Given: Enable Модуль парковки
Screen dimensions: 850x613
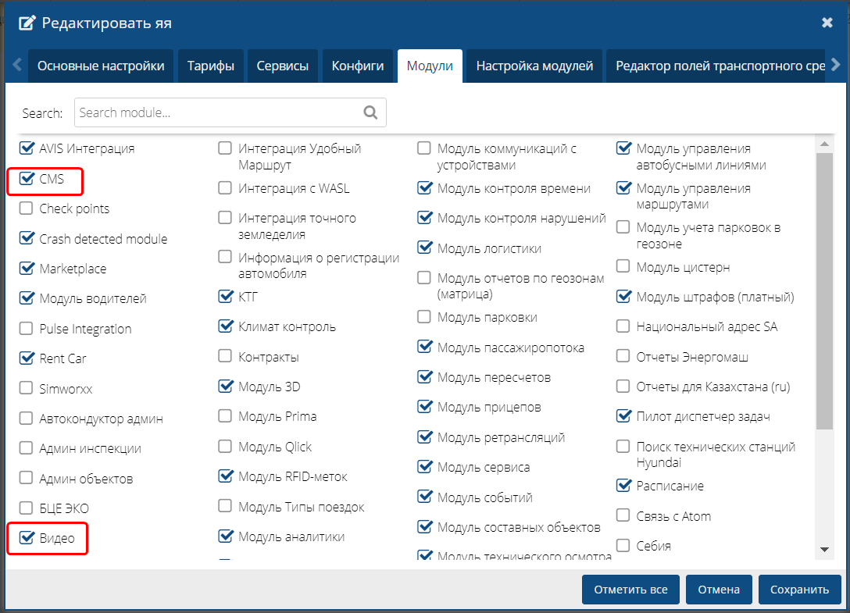Looking at the screenshot, I should 424,317.
